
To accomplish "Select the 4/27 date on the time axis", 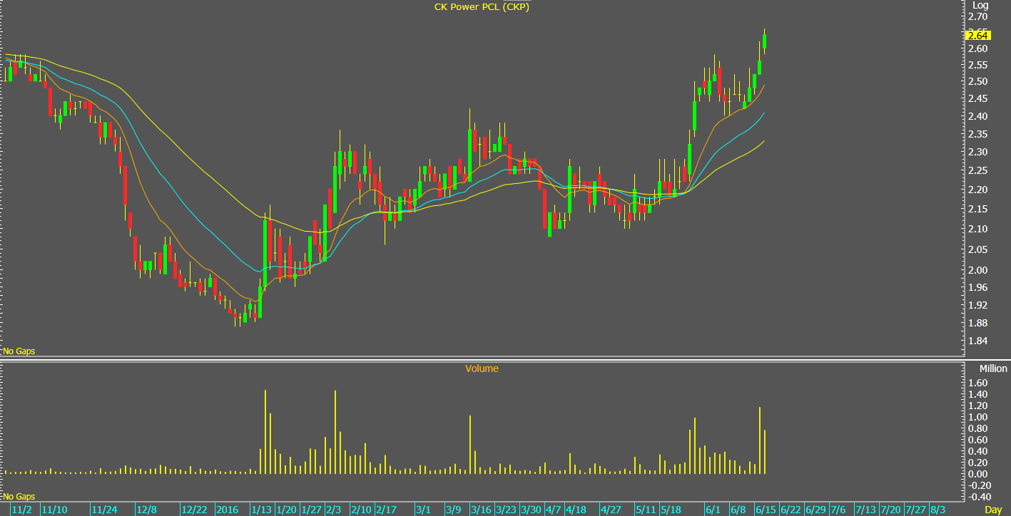I will pyautogui.click(x=611, y=510).
